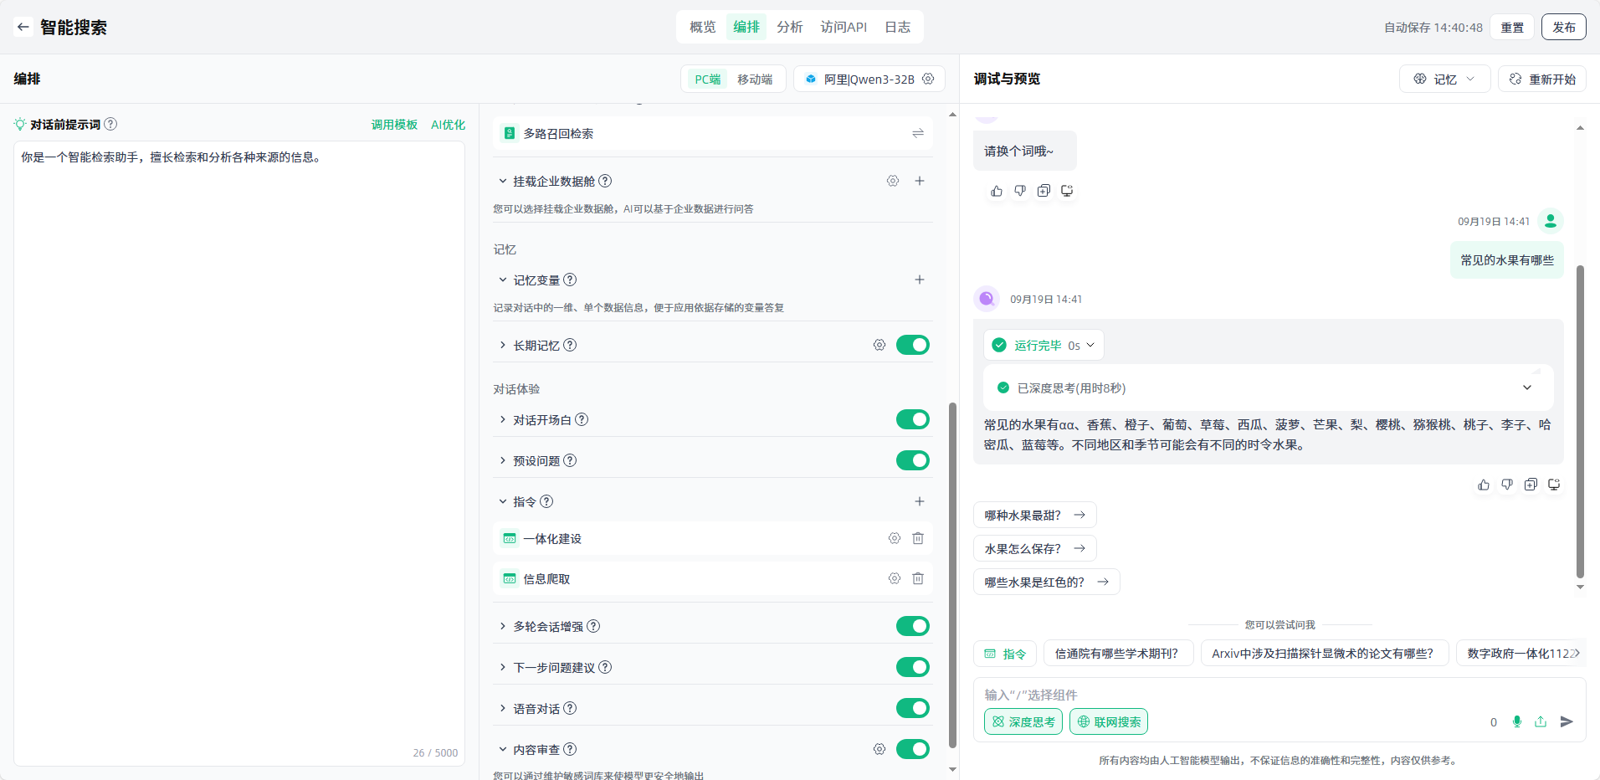The width and height of the screenshot is (1600, 780).
Task: Delete the 一体化建设 instruction
Action: tap(918, 538)
